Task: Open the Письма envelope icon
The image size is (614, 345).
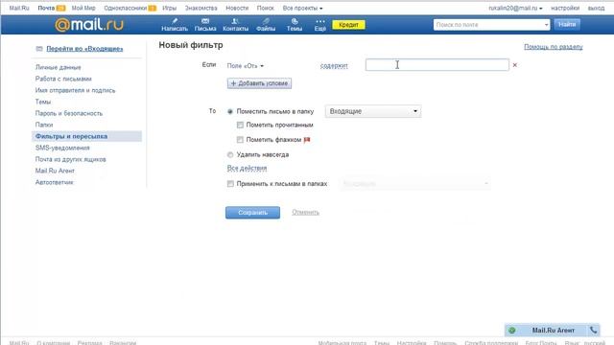Action: point(205,21)
